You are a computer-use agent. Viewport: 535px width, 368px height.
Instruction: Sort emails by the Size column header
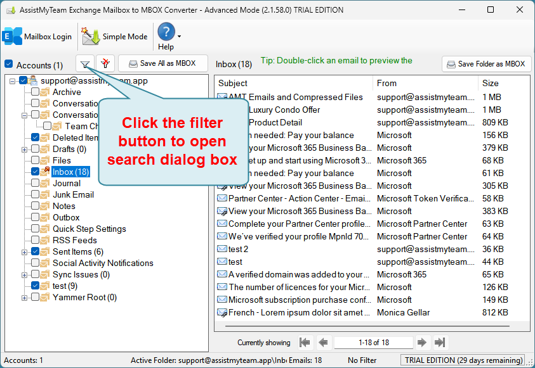tap(502, 83)
